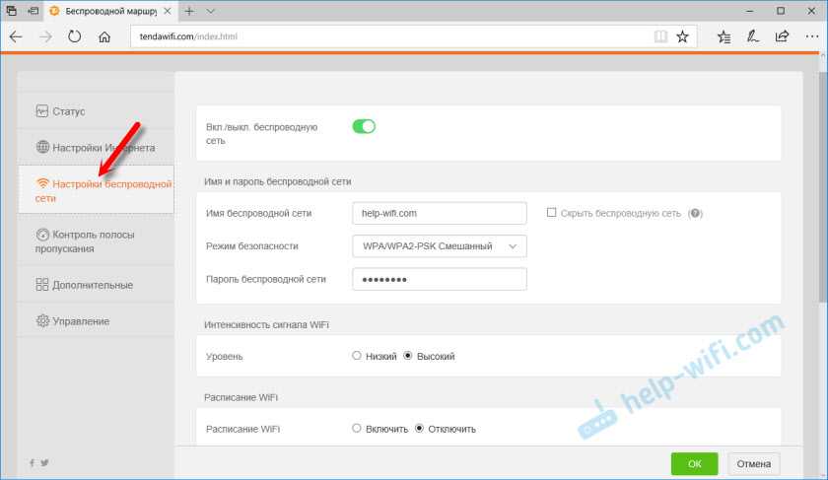
Task: Click the browser refresh icon
Action: point(74,36)
